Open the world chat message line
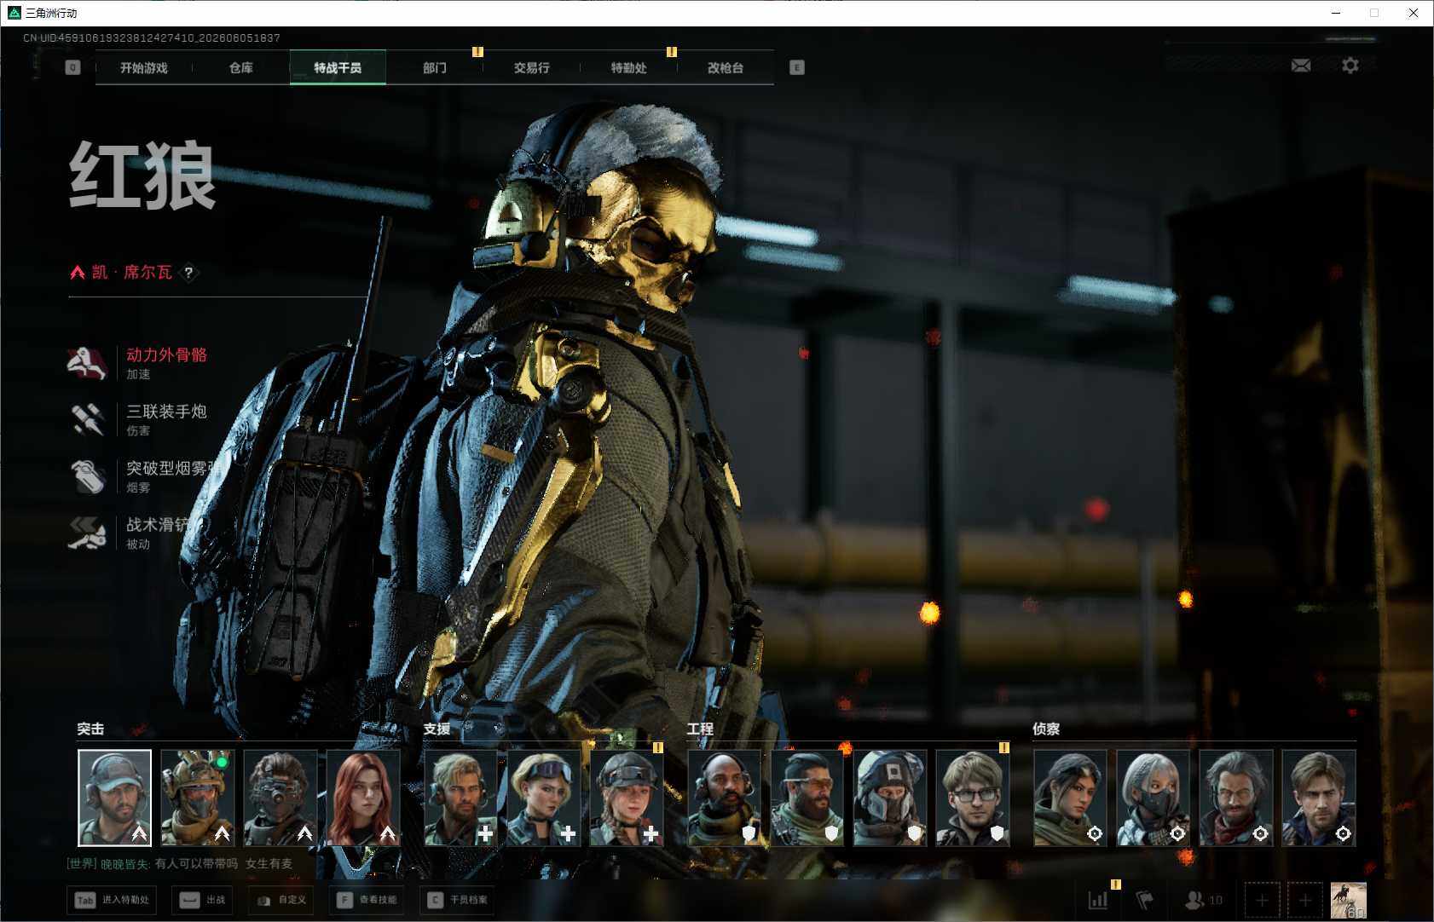Image resolution: width=1434 pixels, height=922 pixels. pos(180,864)
